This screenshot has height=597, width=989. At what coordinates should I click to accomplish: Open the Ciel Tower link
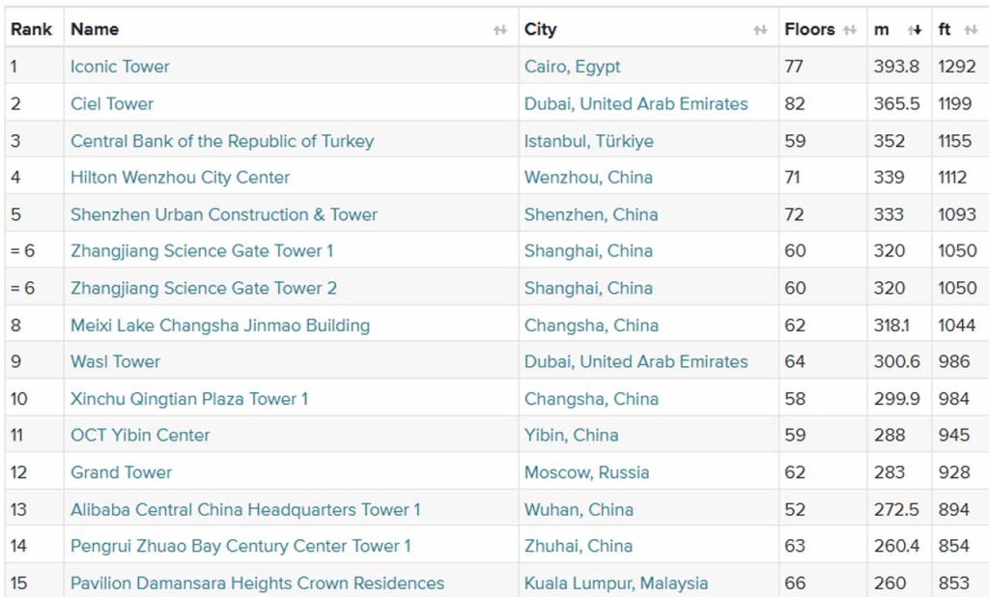(x=112, y=103)
